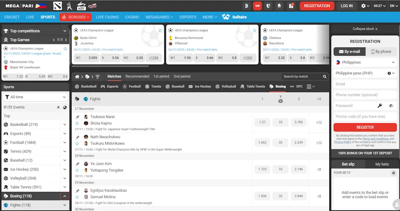The width and height of the screenshot is (400, 211).
Task: Switch registration to By phone
Action: coord(381,52)
